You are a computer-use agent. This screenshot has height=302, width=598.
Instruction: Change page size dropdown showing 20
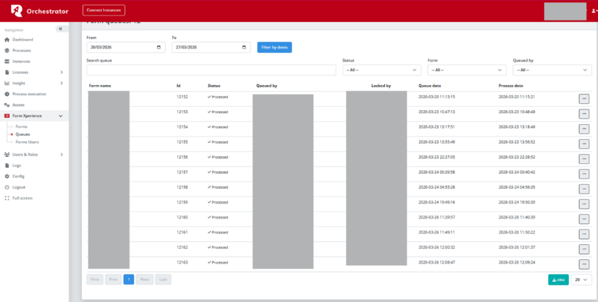pyautogui.click(x=581, y=280)
